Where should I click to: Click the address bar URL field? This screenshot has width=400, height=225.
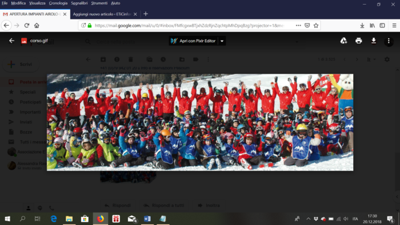pos(189,26)
